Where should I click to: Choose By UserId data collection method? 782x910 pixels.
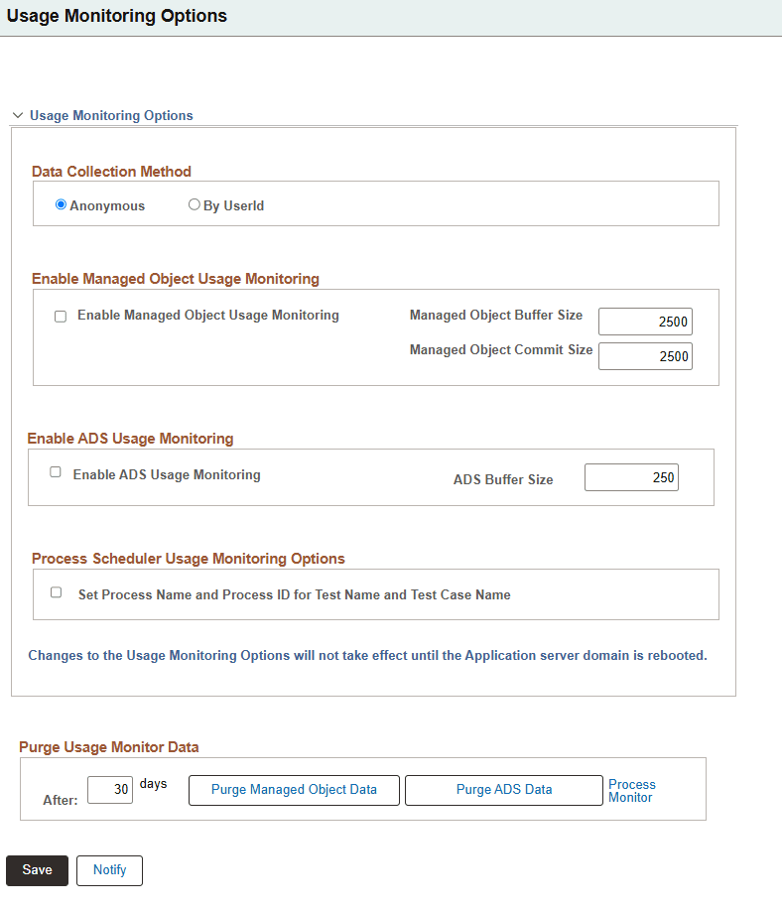coord(195,204)
